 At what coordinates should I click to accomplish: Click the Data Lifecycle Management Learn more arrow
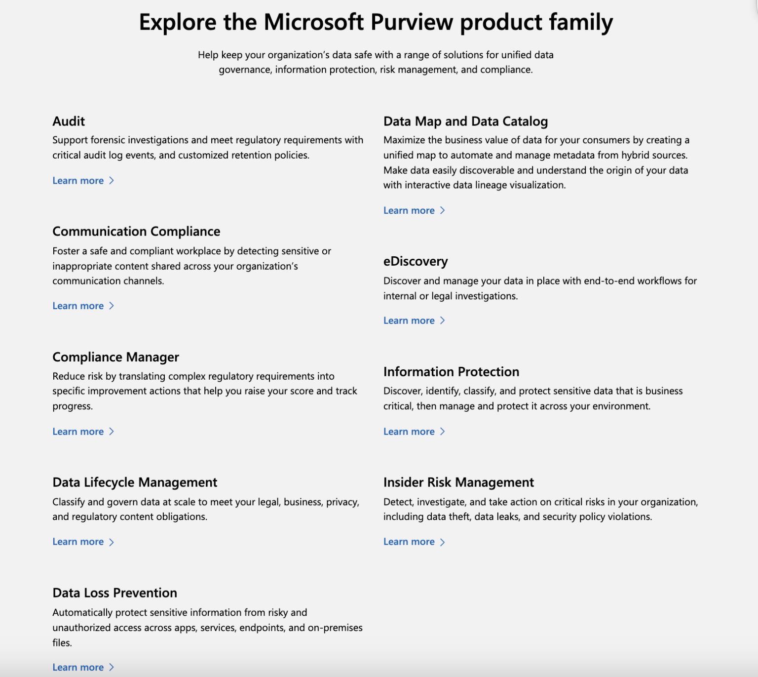[x=112, y=542]
